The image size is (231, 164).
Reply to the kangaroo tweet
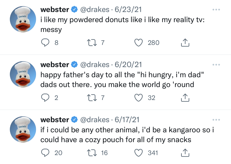(45, 152)
